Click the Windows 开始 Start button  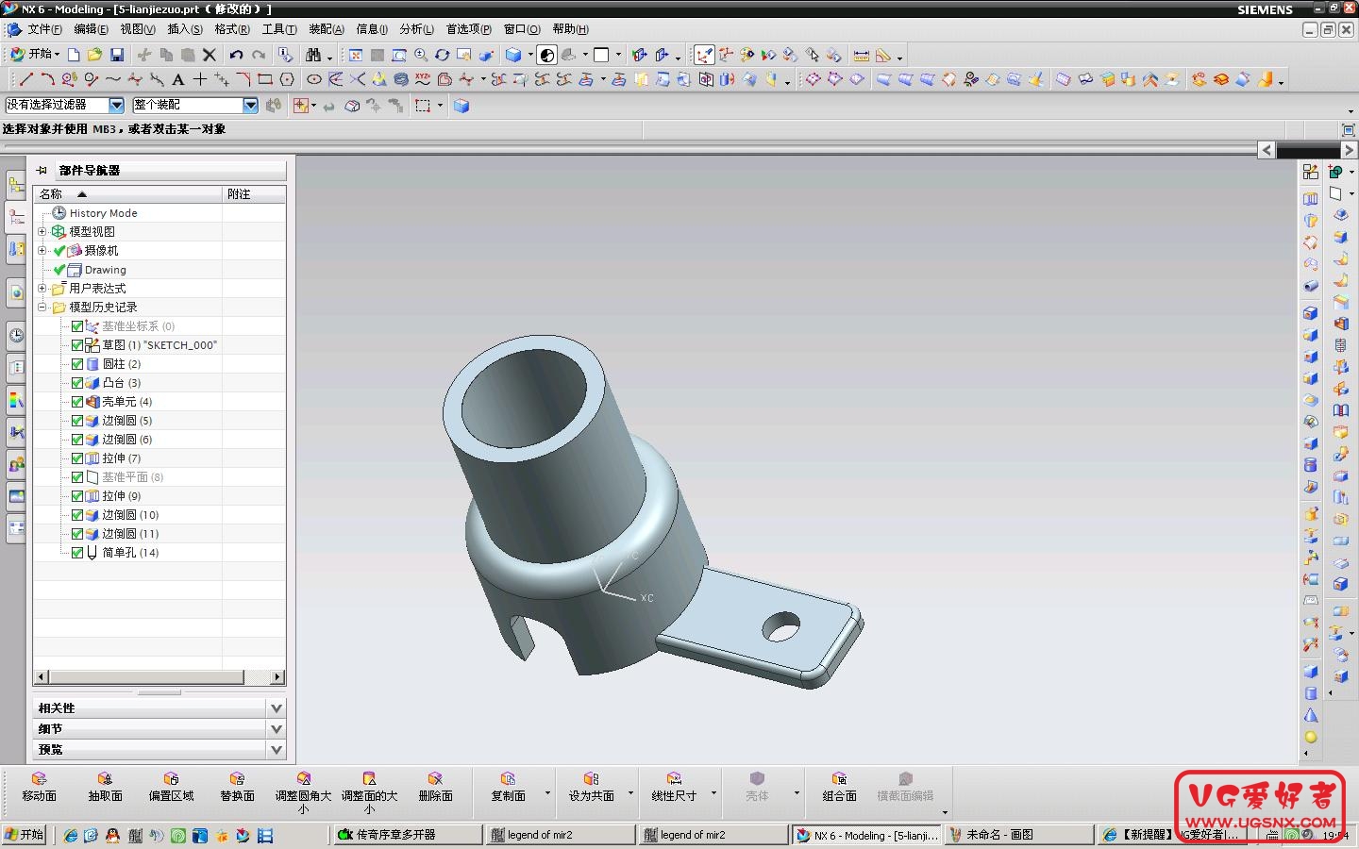25,835
